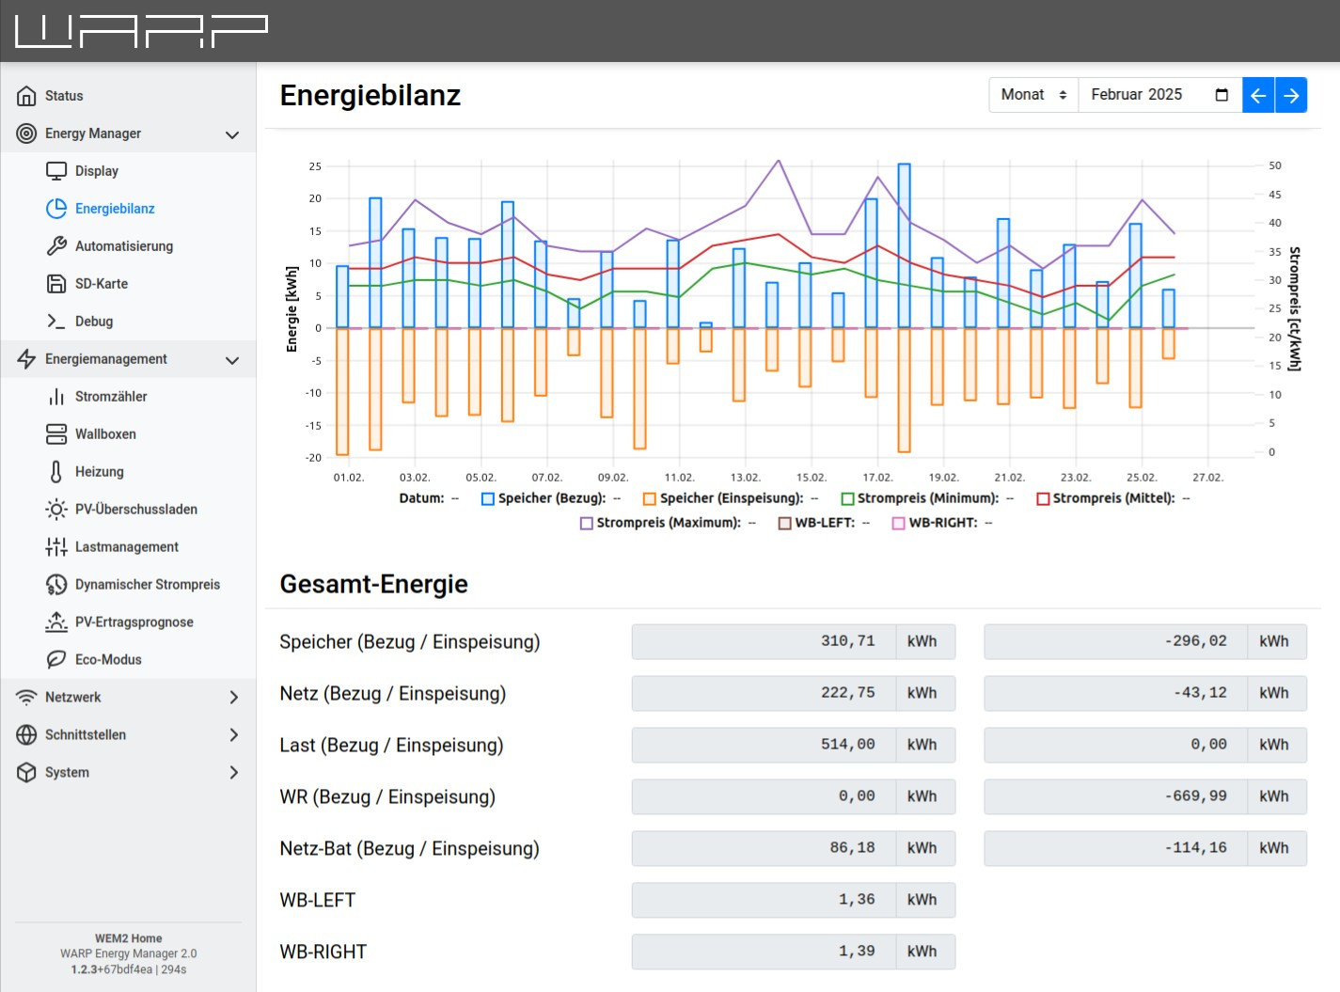Click the WARP logo in the header

pos(141,31)
